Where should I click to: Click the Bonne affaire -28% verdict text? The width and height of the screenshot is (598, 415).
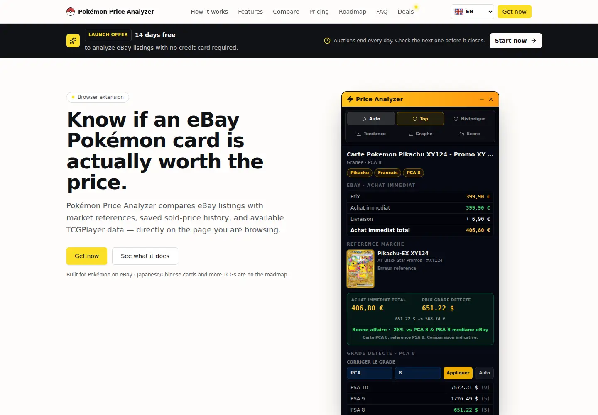[420, 330]
